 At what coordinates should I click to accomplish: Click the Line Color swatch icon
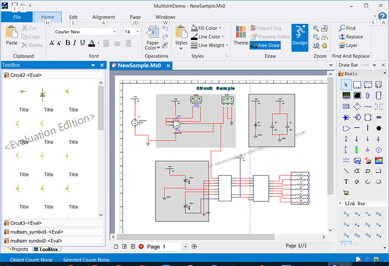point(194,37)
